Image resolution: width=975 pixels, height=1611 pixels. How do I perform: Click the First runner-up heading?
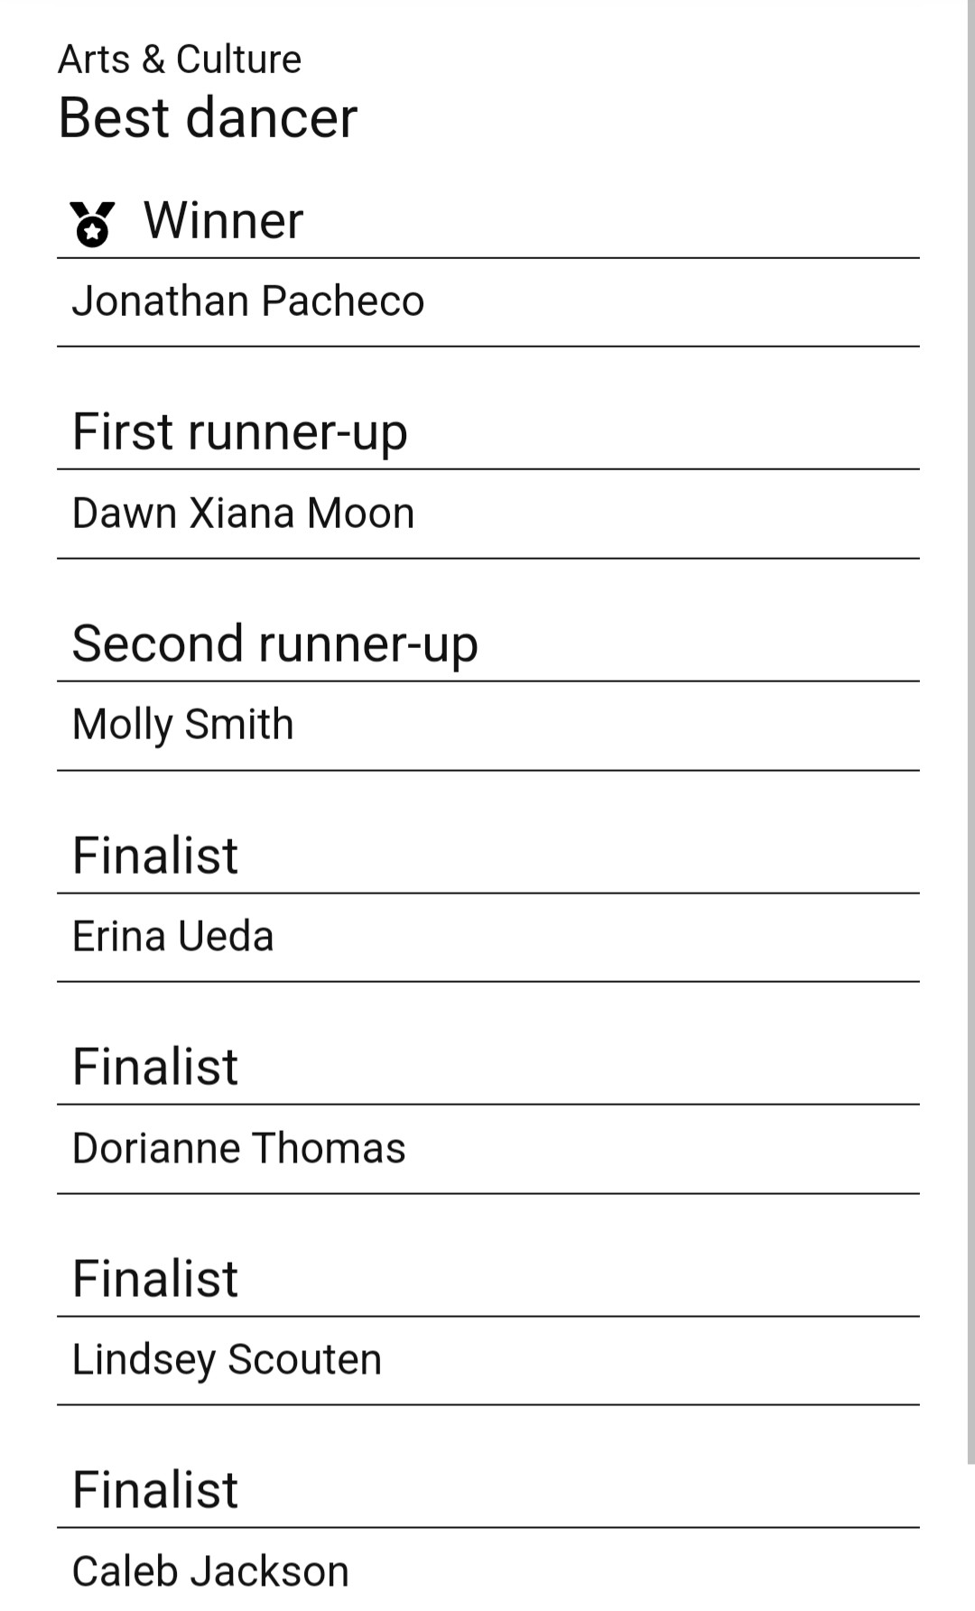(240, 432)
